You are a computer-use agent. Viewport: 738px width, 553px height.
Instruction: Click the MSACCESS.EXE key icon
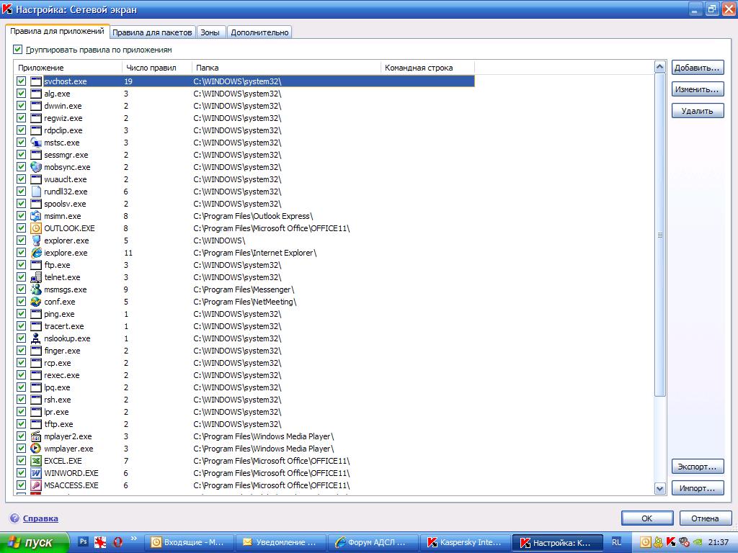[x=36, y=485]
